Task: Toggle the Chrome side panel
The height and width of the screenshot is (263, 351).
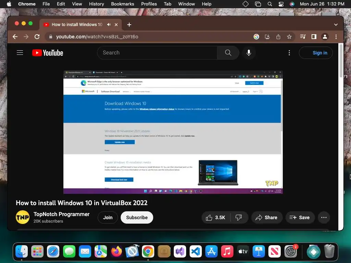Action: click(x=314, y=37)
